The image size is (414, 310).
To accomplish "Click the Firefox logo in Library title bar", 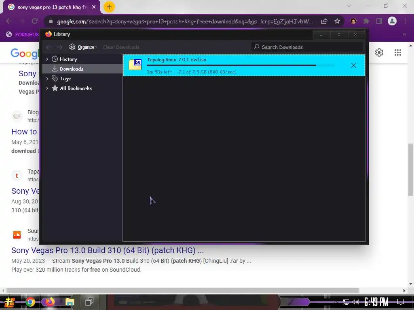I will [49, 34].
